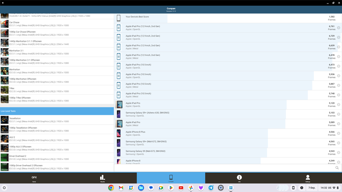Open the GFX Home tab

(34, 178)
